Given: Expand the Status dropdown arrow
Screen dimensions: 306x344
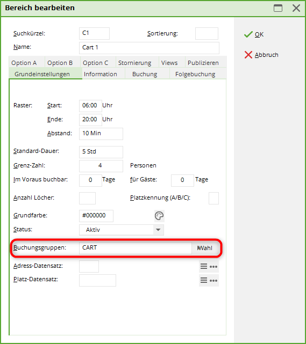Looking at the screenshot, I should pyautogui.click(x=158, y=230).
